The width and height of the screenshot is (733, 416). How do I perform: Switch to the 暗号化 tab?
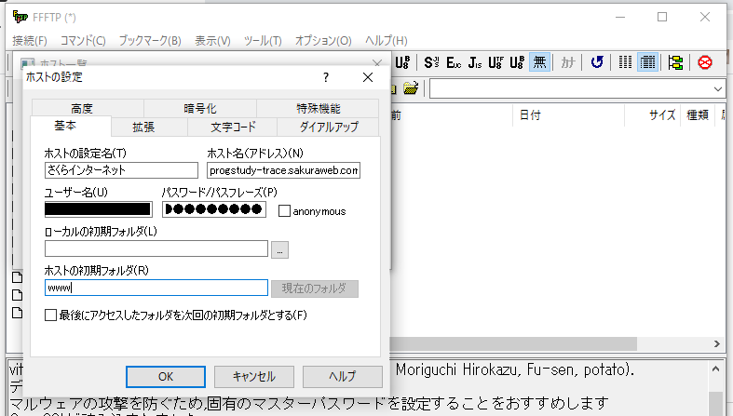pos(200,108)
